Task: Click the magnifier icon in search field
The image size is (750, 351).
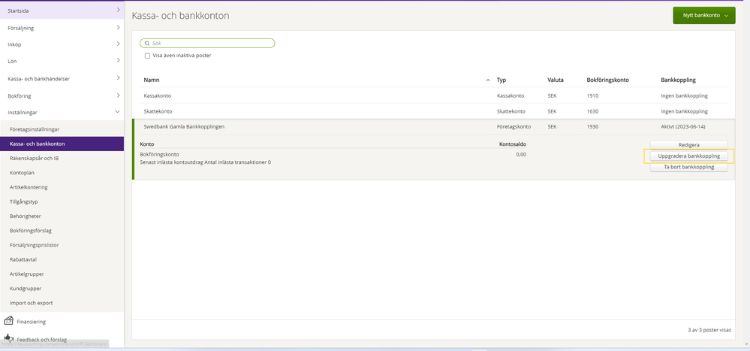Action: 147,44
